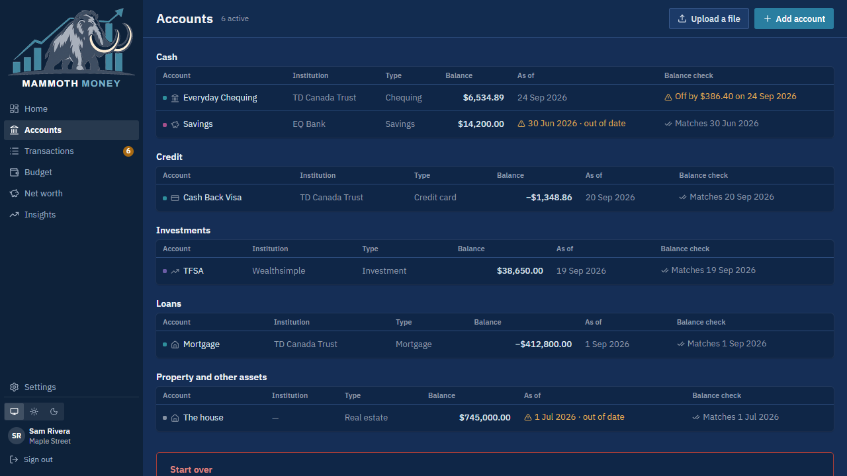847x476 pixels.
Task: Click the house icon beside Mortgage
Action: [175, 344]
